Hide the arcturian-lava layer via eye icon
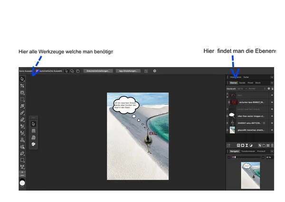Viewport: 285px width, 202px height. tap(272, 102)
